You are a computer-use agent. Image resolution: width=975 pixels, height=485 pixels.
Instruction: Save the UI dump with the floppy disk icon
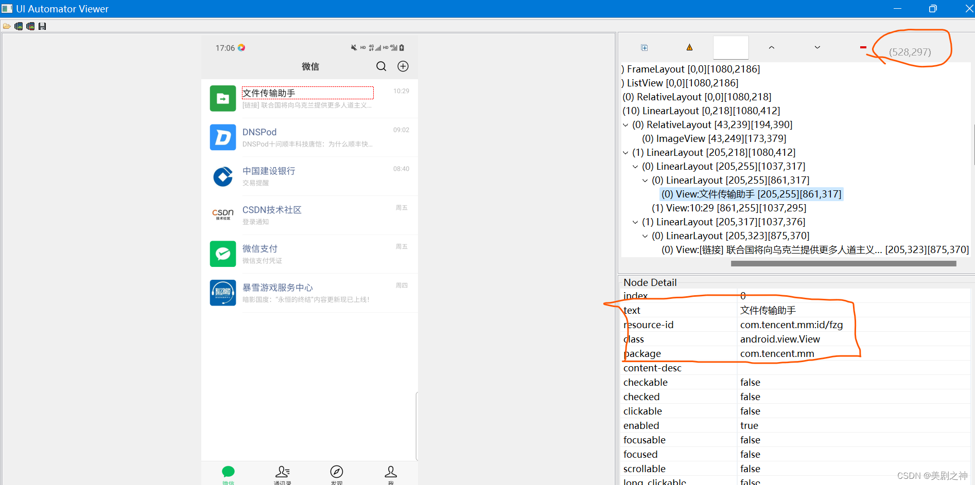(42, 26)
